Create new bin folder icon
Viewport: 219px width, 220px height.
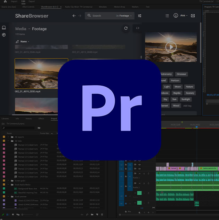(x=92, y=214)
